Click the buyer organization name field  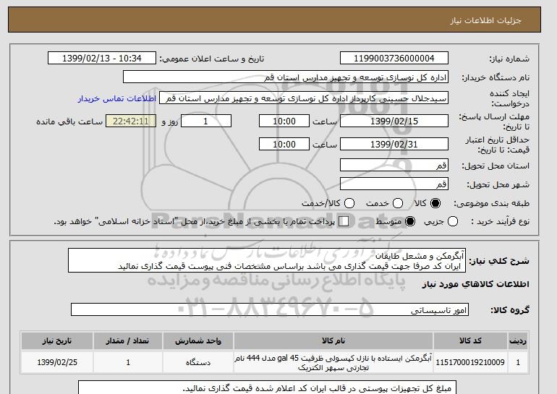(x=286, y=77)
